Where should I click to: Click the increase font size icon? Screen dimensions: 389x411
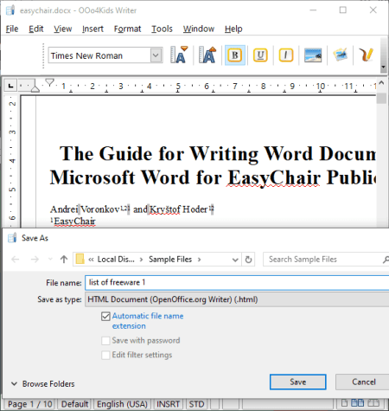207,55
